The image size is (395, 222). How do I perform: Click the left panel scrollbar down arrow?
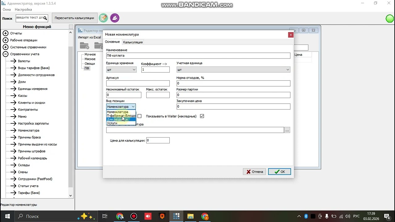pos(71,195)
